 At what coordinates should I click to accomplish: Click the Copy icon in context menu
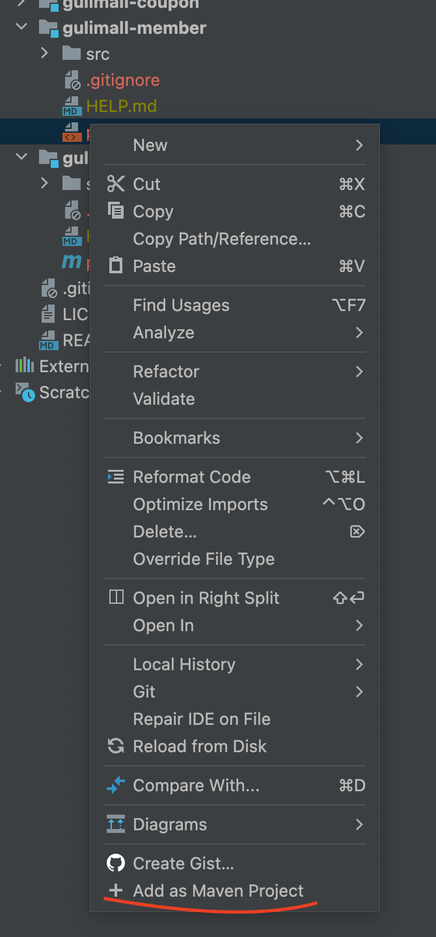pyautogui.click(x=116, y=211)
